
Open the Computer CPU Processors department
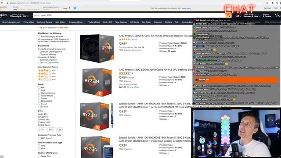pos(51,52)
